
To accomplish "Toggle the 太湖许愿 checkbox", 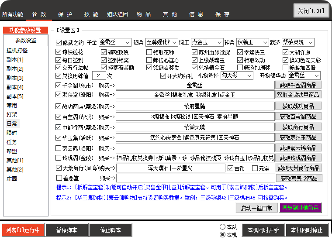I will (286, 52).
